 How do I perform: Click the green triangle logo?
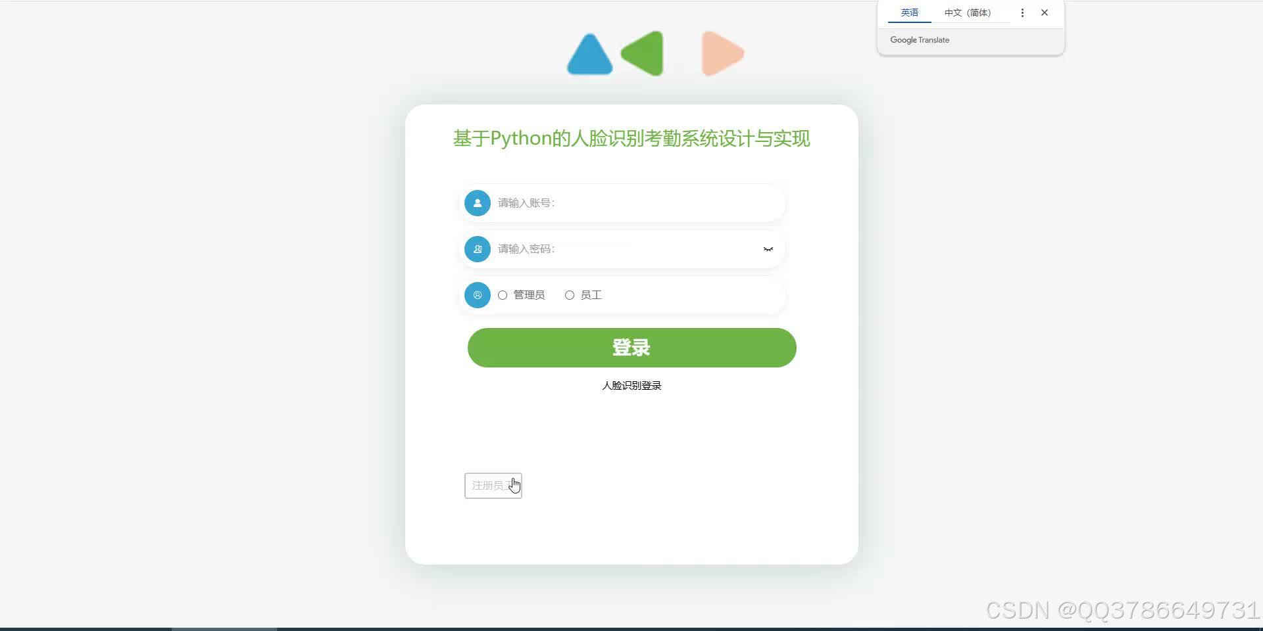click(643, 54)
